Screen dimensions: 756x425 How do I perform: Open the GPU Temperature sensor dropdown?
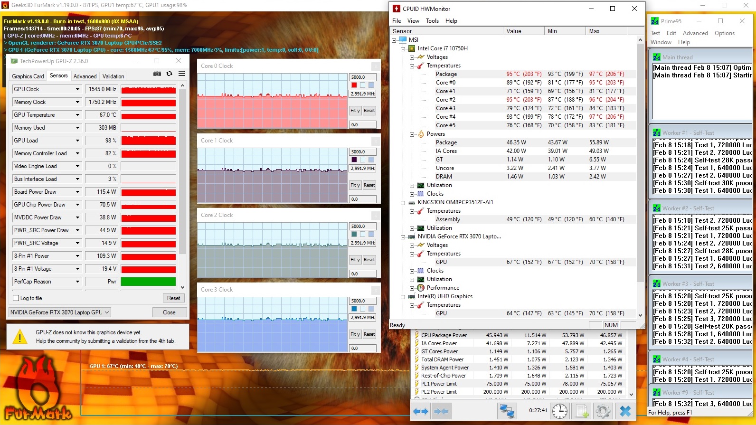[77, 115]
